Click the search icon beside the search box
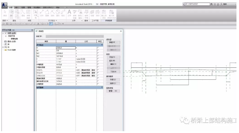 pyautogui.click(x=211, y=4)
